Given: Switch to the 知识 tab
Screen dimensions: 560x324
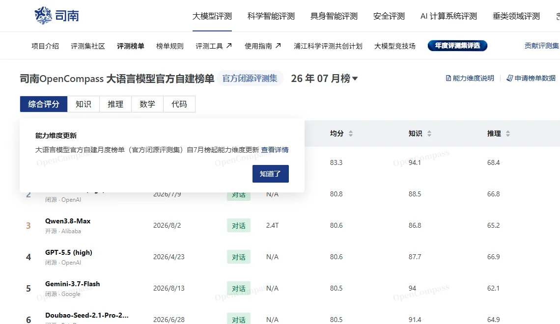Looking at the screenshot, I should click(83, 104).
